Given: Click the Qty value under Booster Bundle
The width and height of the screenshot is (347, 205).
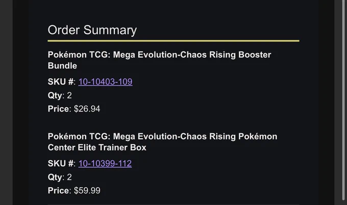Looking at the screenshot, I should click(69, 95).
